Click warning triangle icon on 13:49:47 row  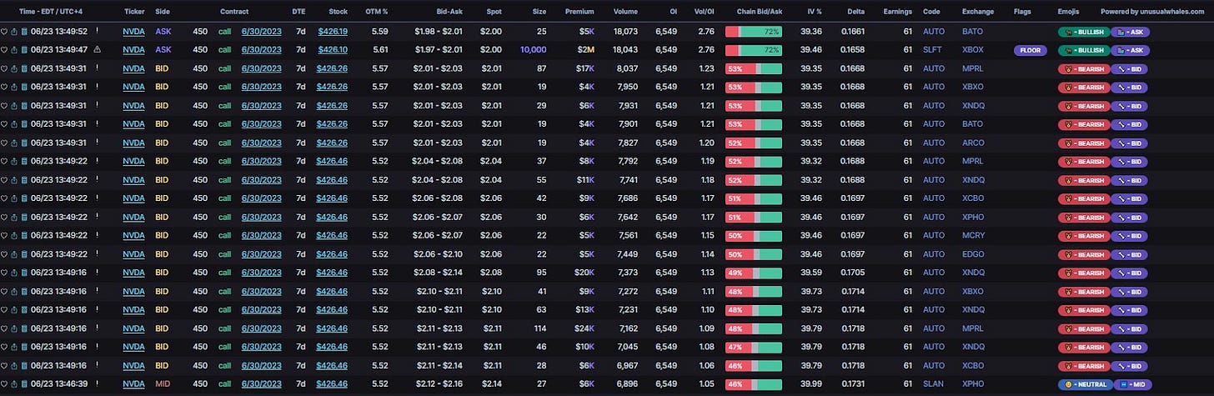click(x=97, y=49)
